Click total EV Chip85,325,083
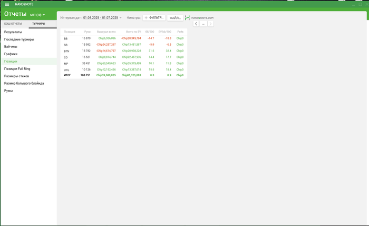 click(131, 75)
